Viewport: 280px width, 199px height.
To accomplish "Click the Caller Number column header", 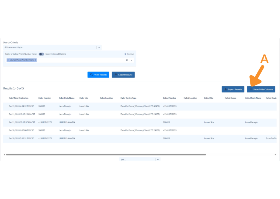I will tap(45, 98).
